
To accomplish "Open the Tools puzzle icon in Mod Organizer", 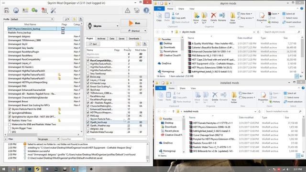I will [44, 11].
